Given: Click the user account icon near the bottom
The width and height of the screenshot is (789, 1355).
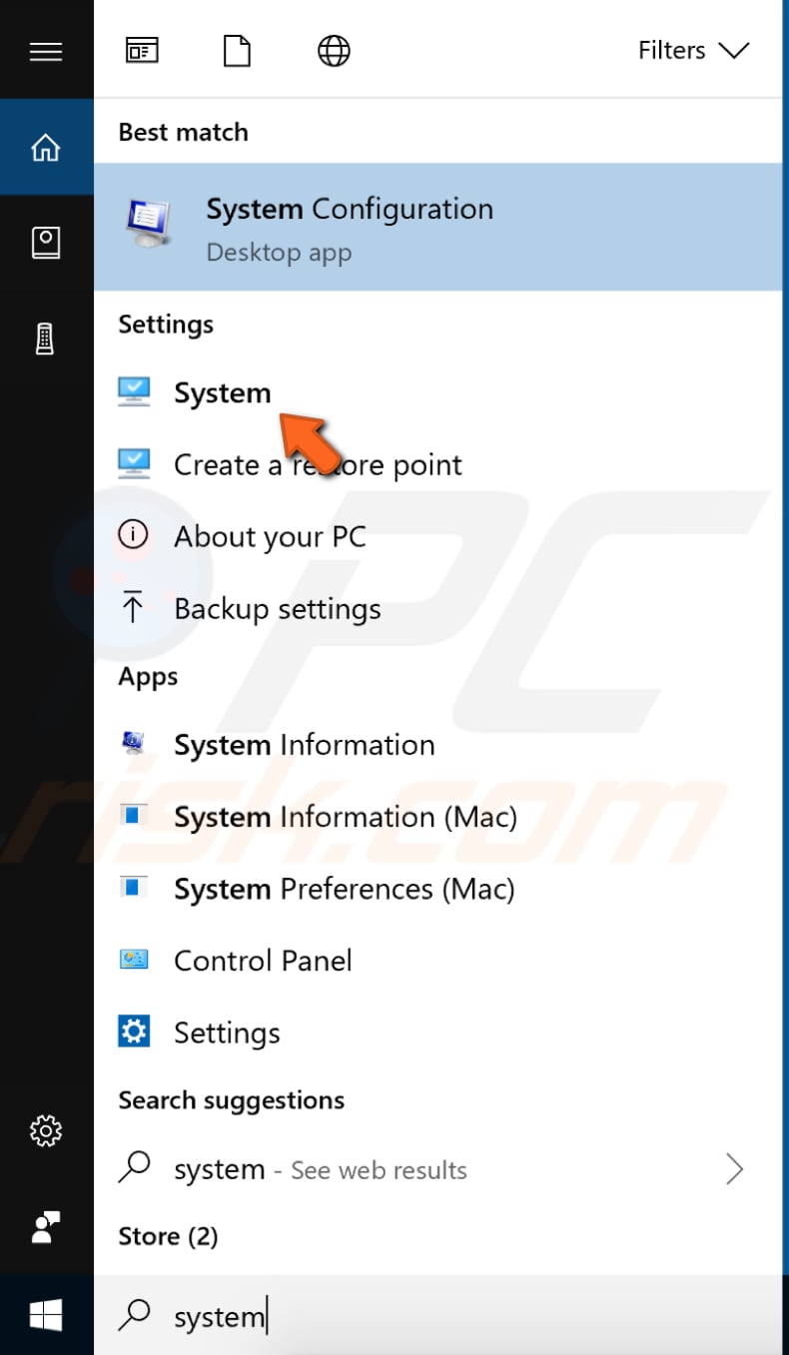Looking at the screenshot, I should 46,1227.
